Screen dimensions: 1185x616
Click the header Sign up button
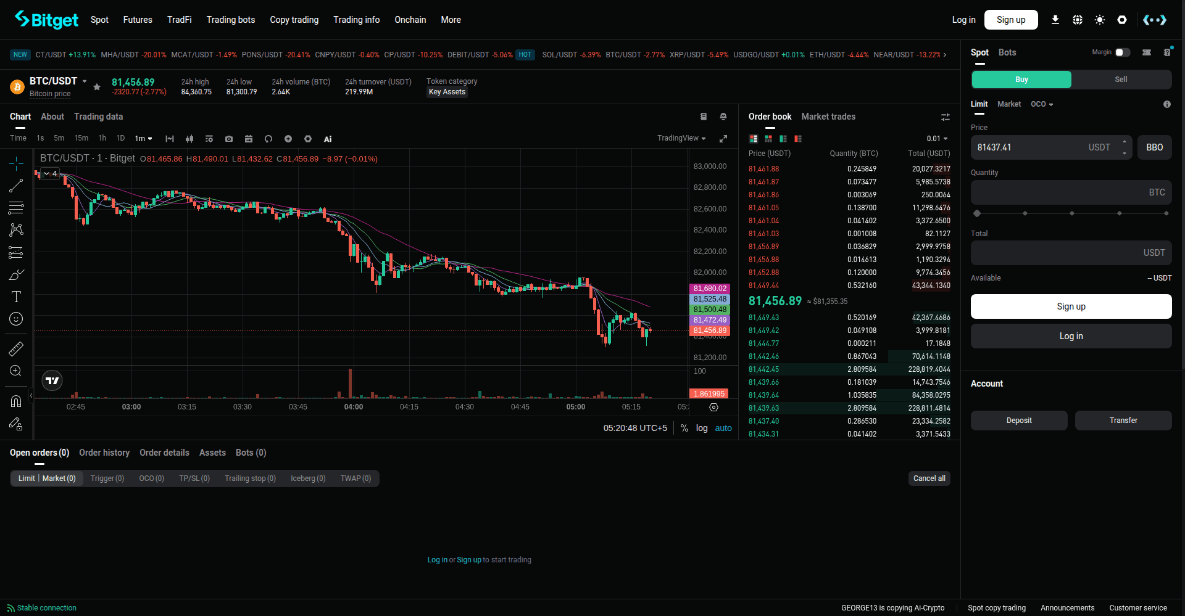[x=1011, y=20]
